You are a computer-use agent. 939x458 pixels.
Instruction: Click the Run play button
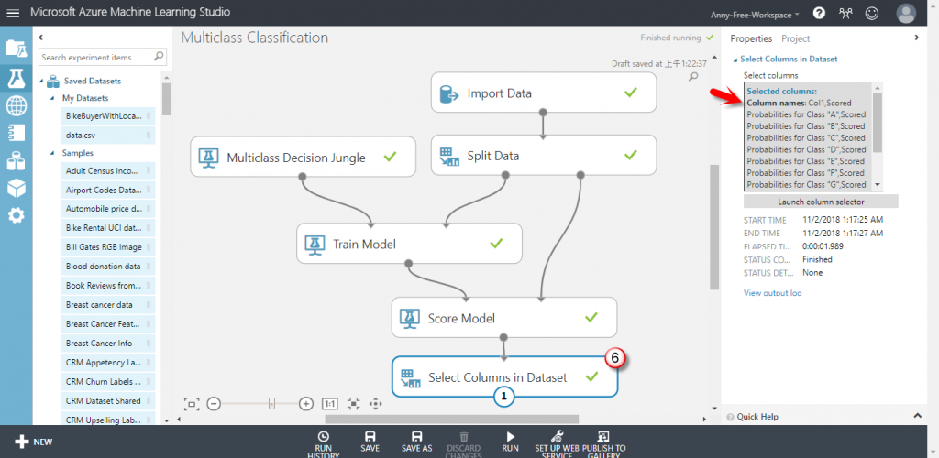click(x=510, y=443)
